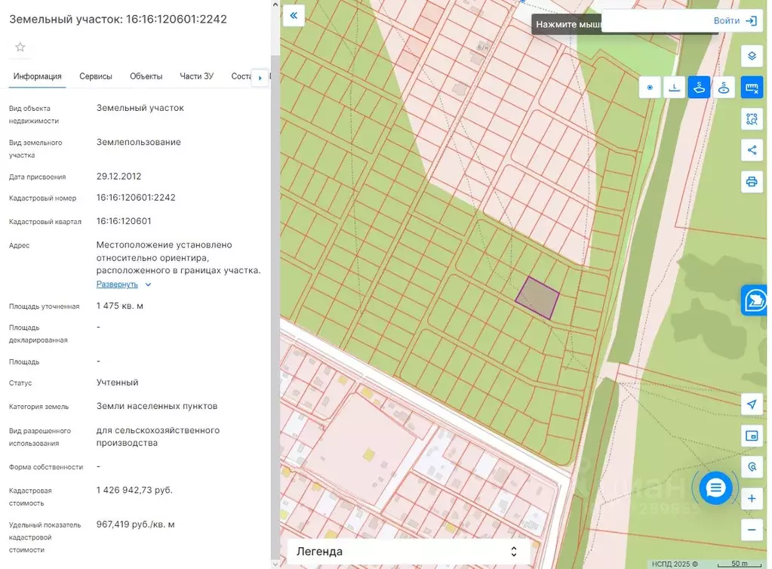Show more tabs with the right arrow
Viewport: 772px width, 569px height.
coord(260,77)
